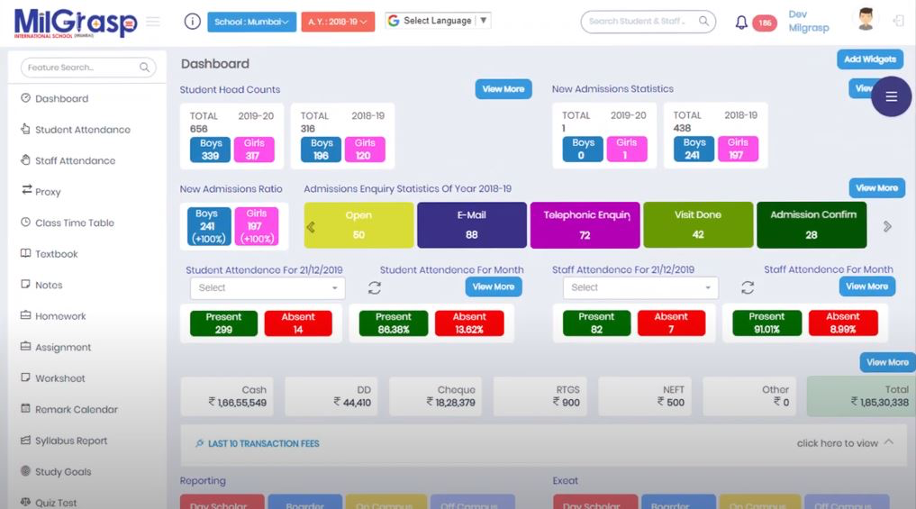The width and height of the screenshot is (916, 509).
Task: Click the user avatar picture
Action: point(866,19)
